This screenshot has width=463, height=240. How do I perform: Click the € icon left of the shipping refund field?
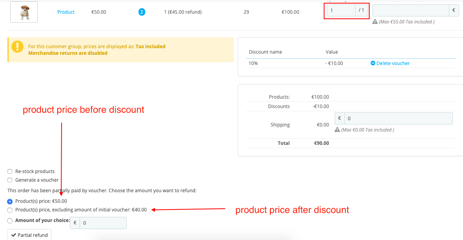(x=340, y=118)
